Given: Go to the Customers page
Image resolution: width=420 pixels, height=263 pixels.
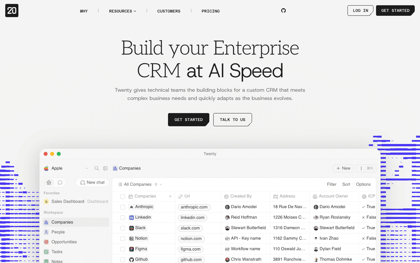Looking at the screenshot, I should 169,11.
